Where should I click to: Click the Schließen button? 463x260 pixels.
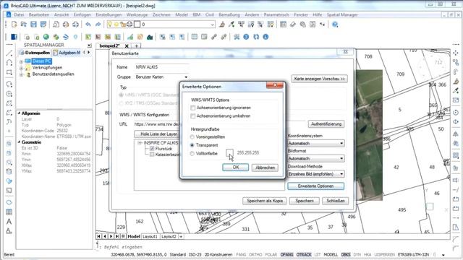pyautogui.click(x=336, y=201)
